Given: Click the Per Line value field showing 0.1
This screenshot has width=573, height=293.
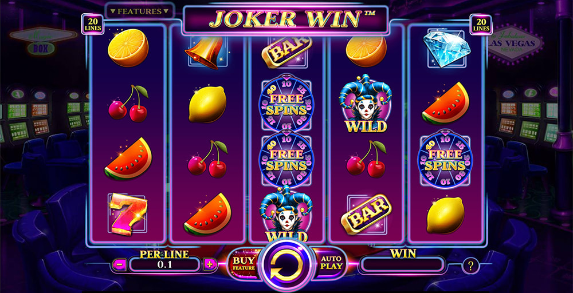Looking at the screenshot, I should 164,265.
